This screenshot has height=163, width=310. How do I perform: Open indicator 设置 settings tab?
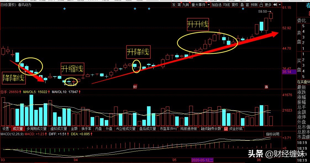click(6, 129)
